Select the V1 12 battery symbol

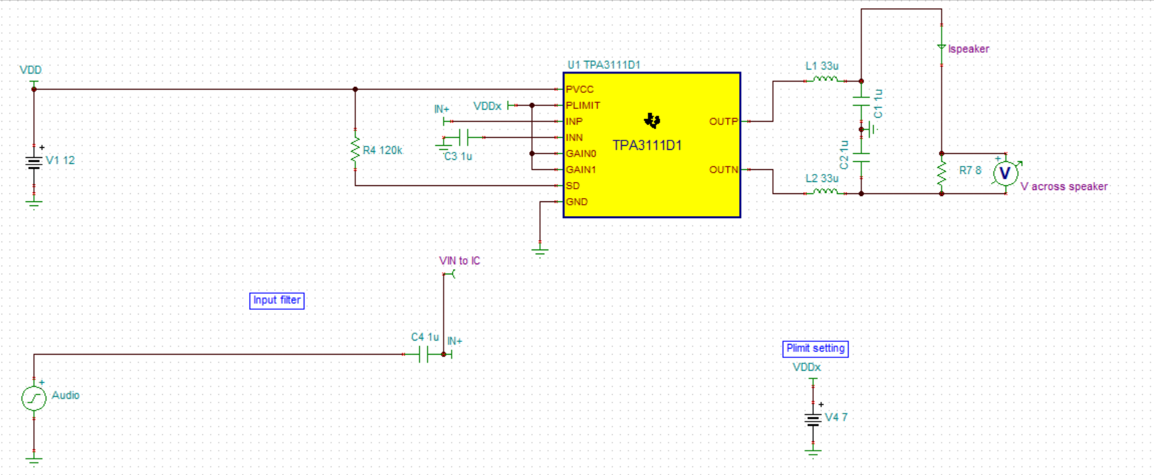(34, 162)
